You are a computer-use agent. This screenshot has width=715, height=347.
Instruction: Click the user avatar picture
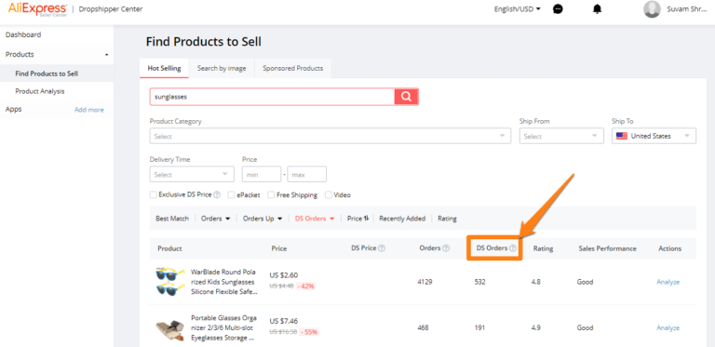[x=652, y=9]
